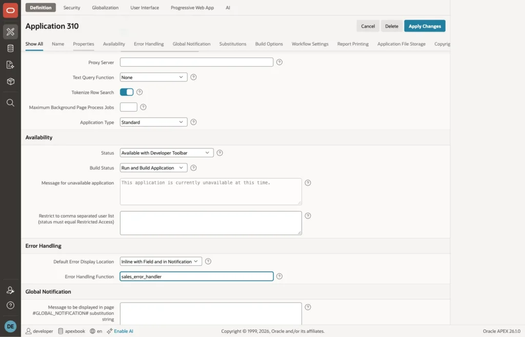Open DE account avatar menu
525x337 pixels.
pos(10,326)
